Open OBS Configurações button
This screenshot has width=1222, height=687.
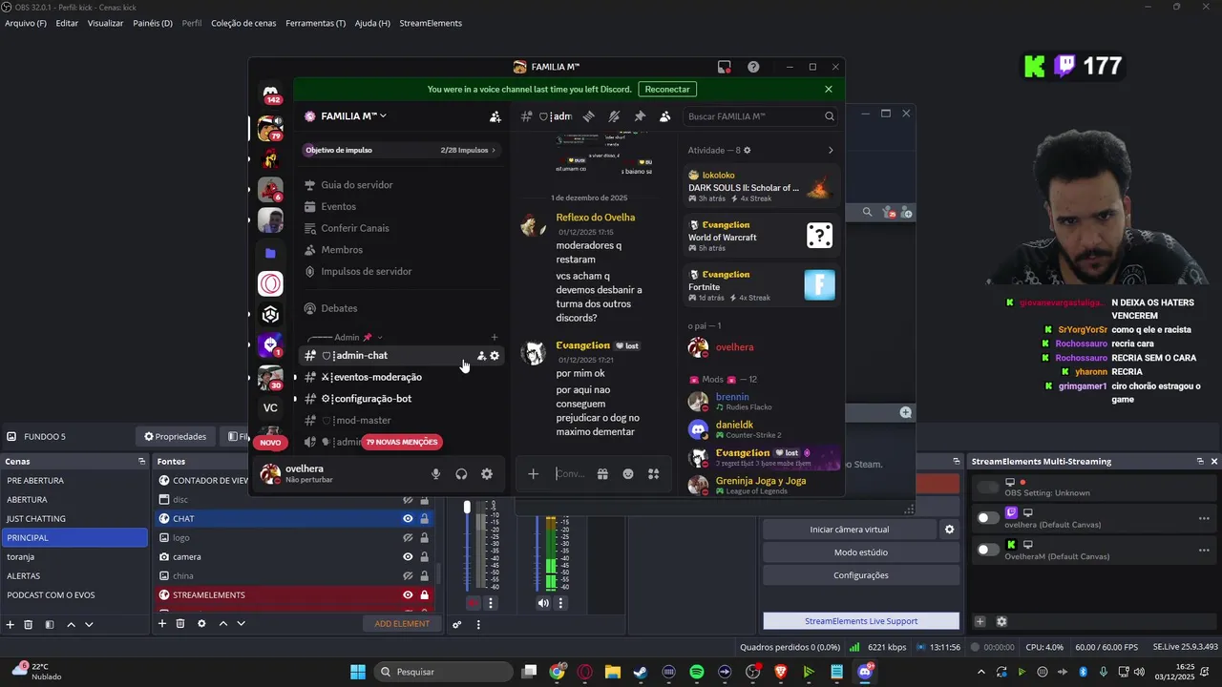[861, 575]
